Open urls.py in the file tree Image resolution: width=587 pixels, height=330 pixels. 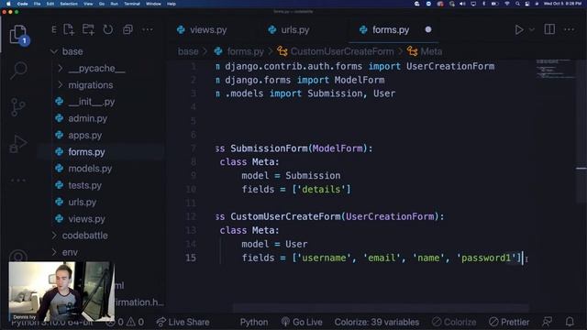coord(82,202)
